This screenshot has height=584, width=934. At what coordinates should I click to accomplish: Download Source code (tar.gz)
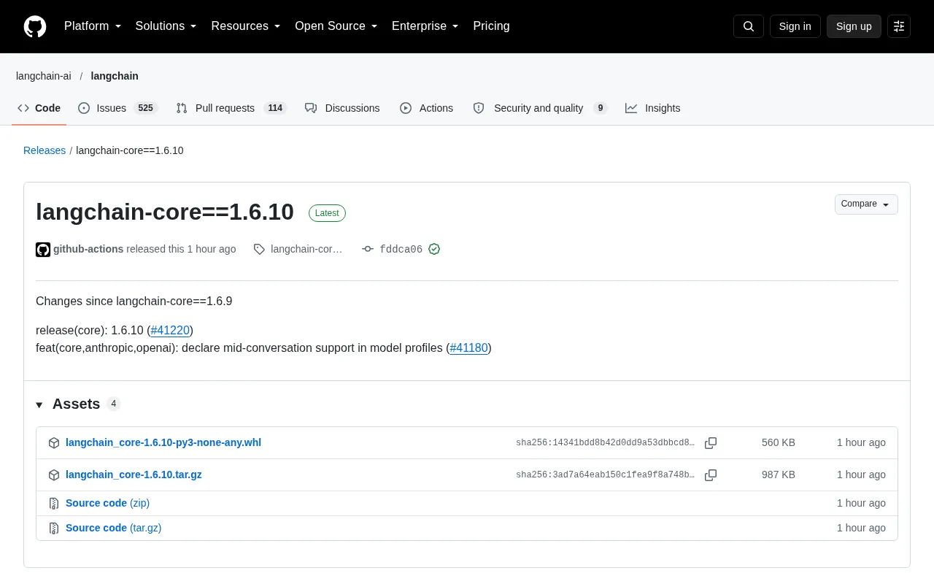tap(113, 528)
